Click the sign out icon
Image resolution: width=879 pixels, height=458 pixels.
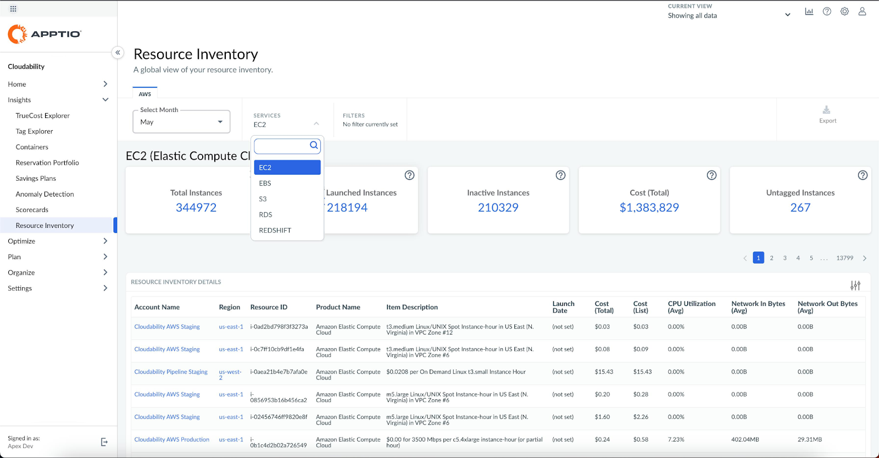pos(104,442)
